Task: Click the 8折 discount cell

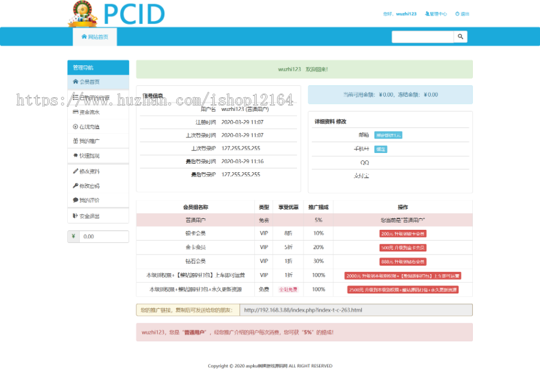Action: (288, 233)
